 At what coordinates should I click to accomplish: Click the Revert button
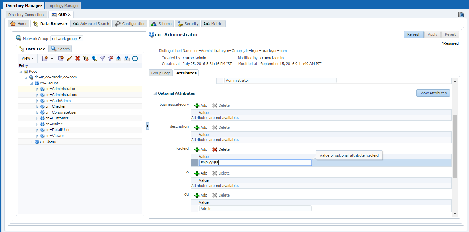point(450,34)
